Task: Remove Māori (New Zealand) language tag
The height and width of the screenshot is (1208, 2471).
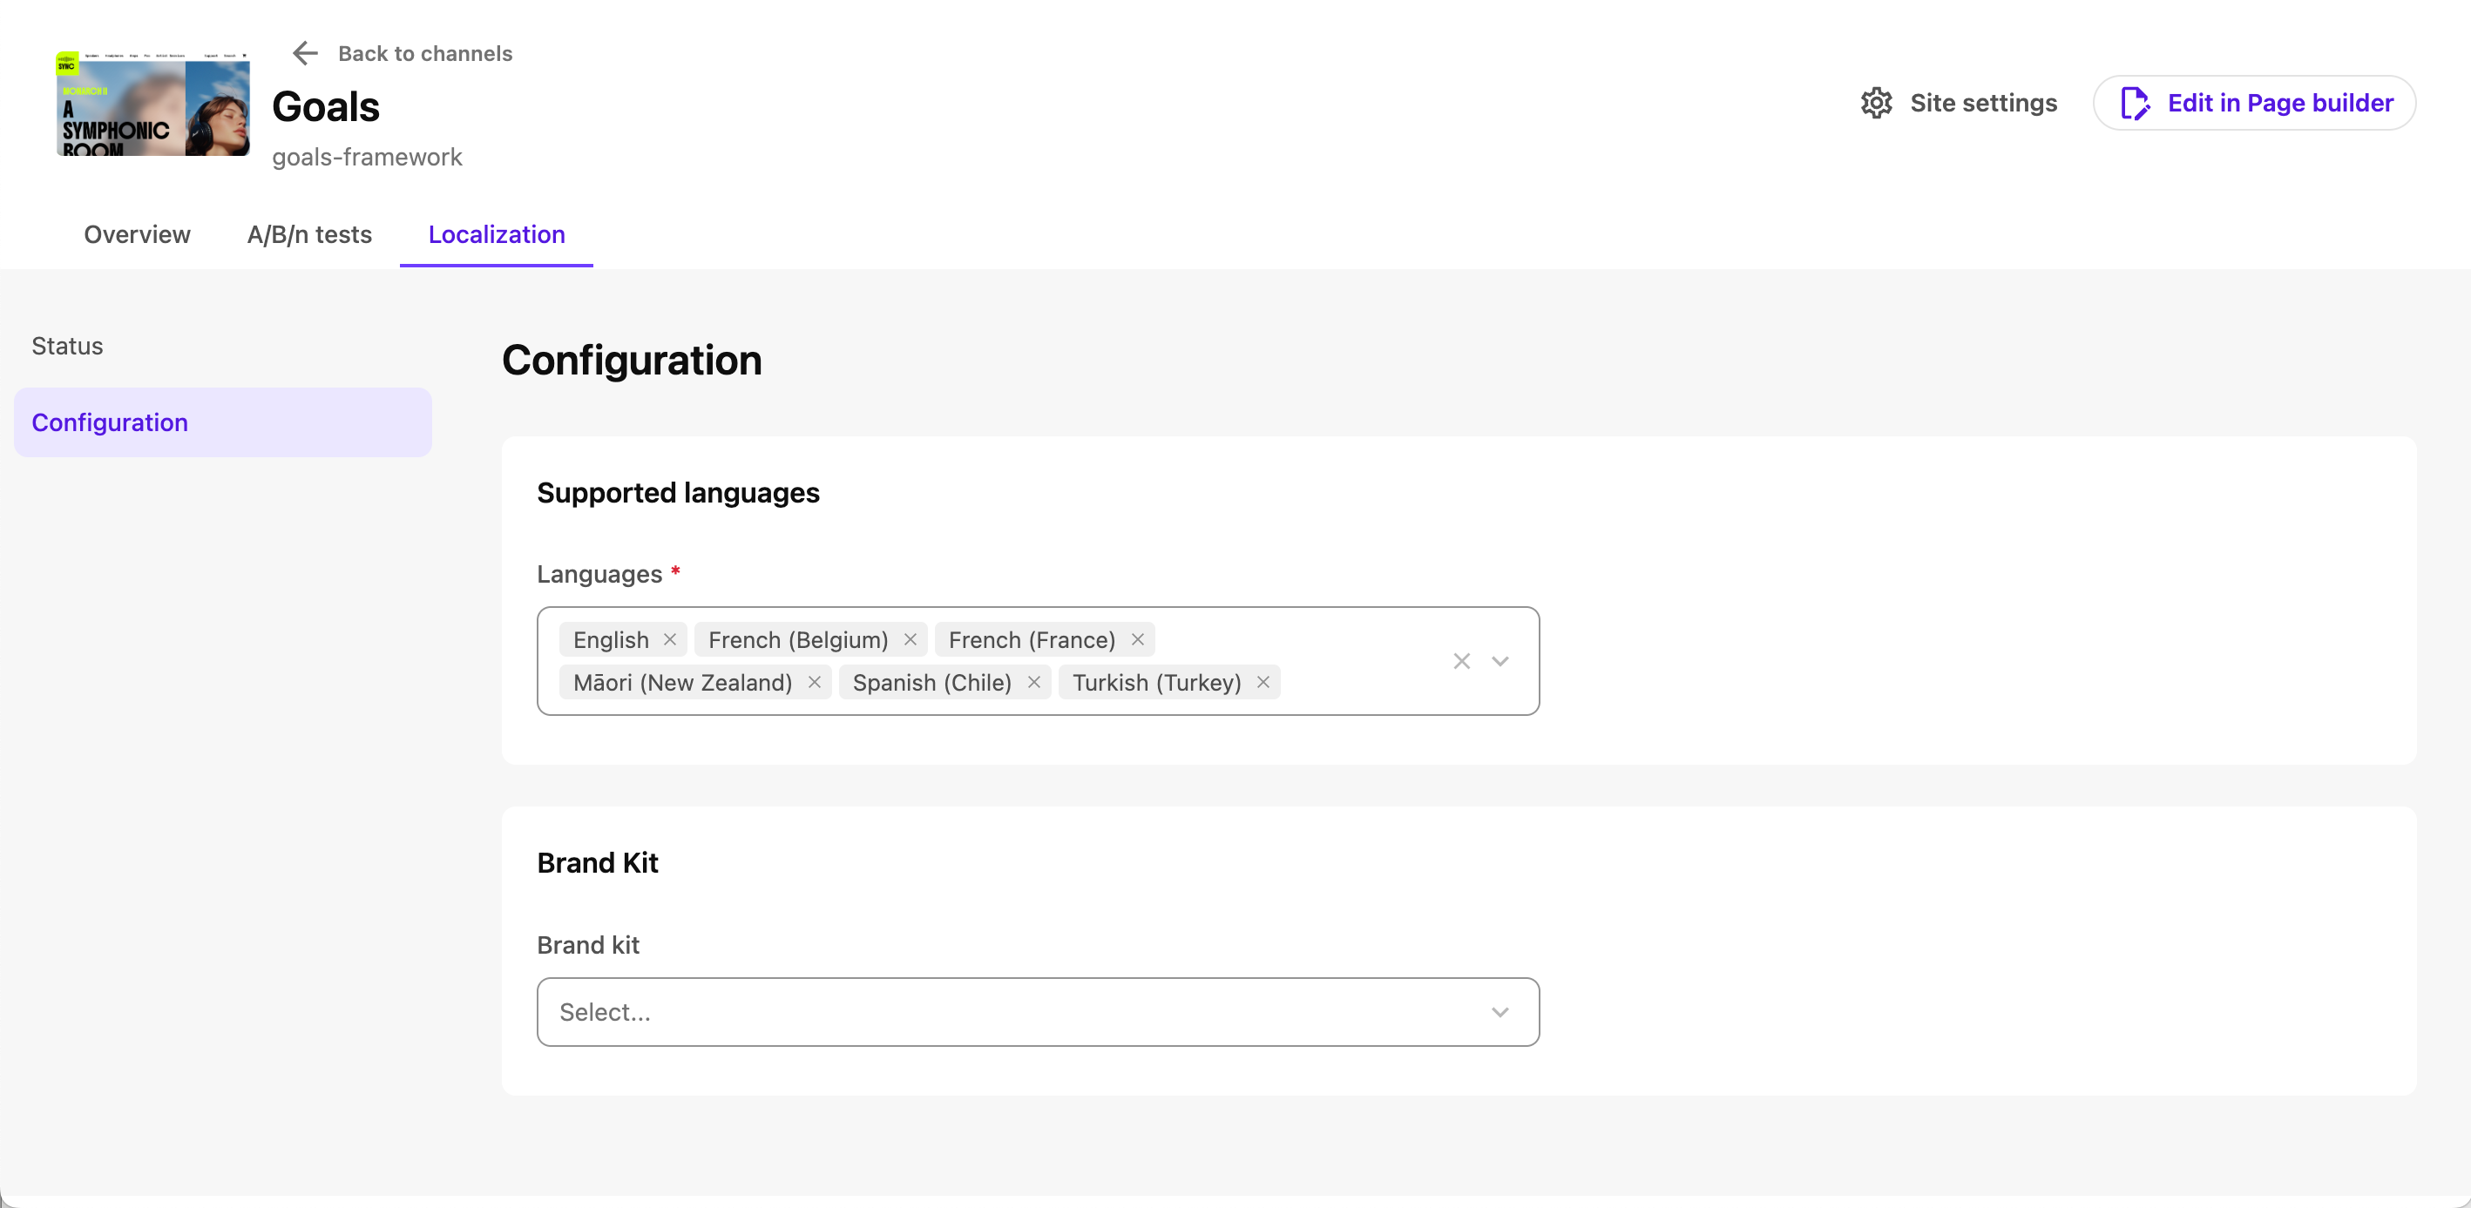Action: click(815, 682)
